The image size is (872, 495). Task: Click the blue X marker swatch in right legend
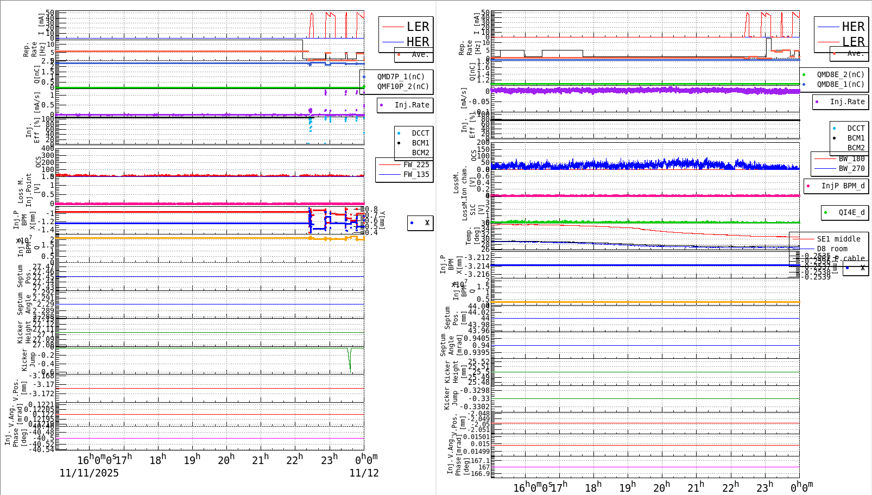pyautogui.click(x=846, y=269)
